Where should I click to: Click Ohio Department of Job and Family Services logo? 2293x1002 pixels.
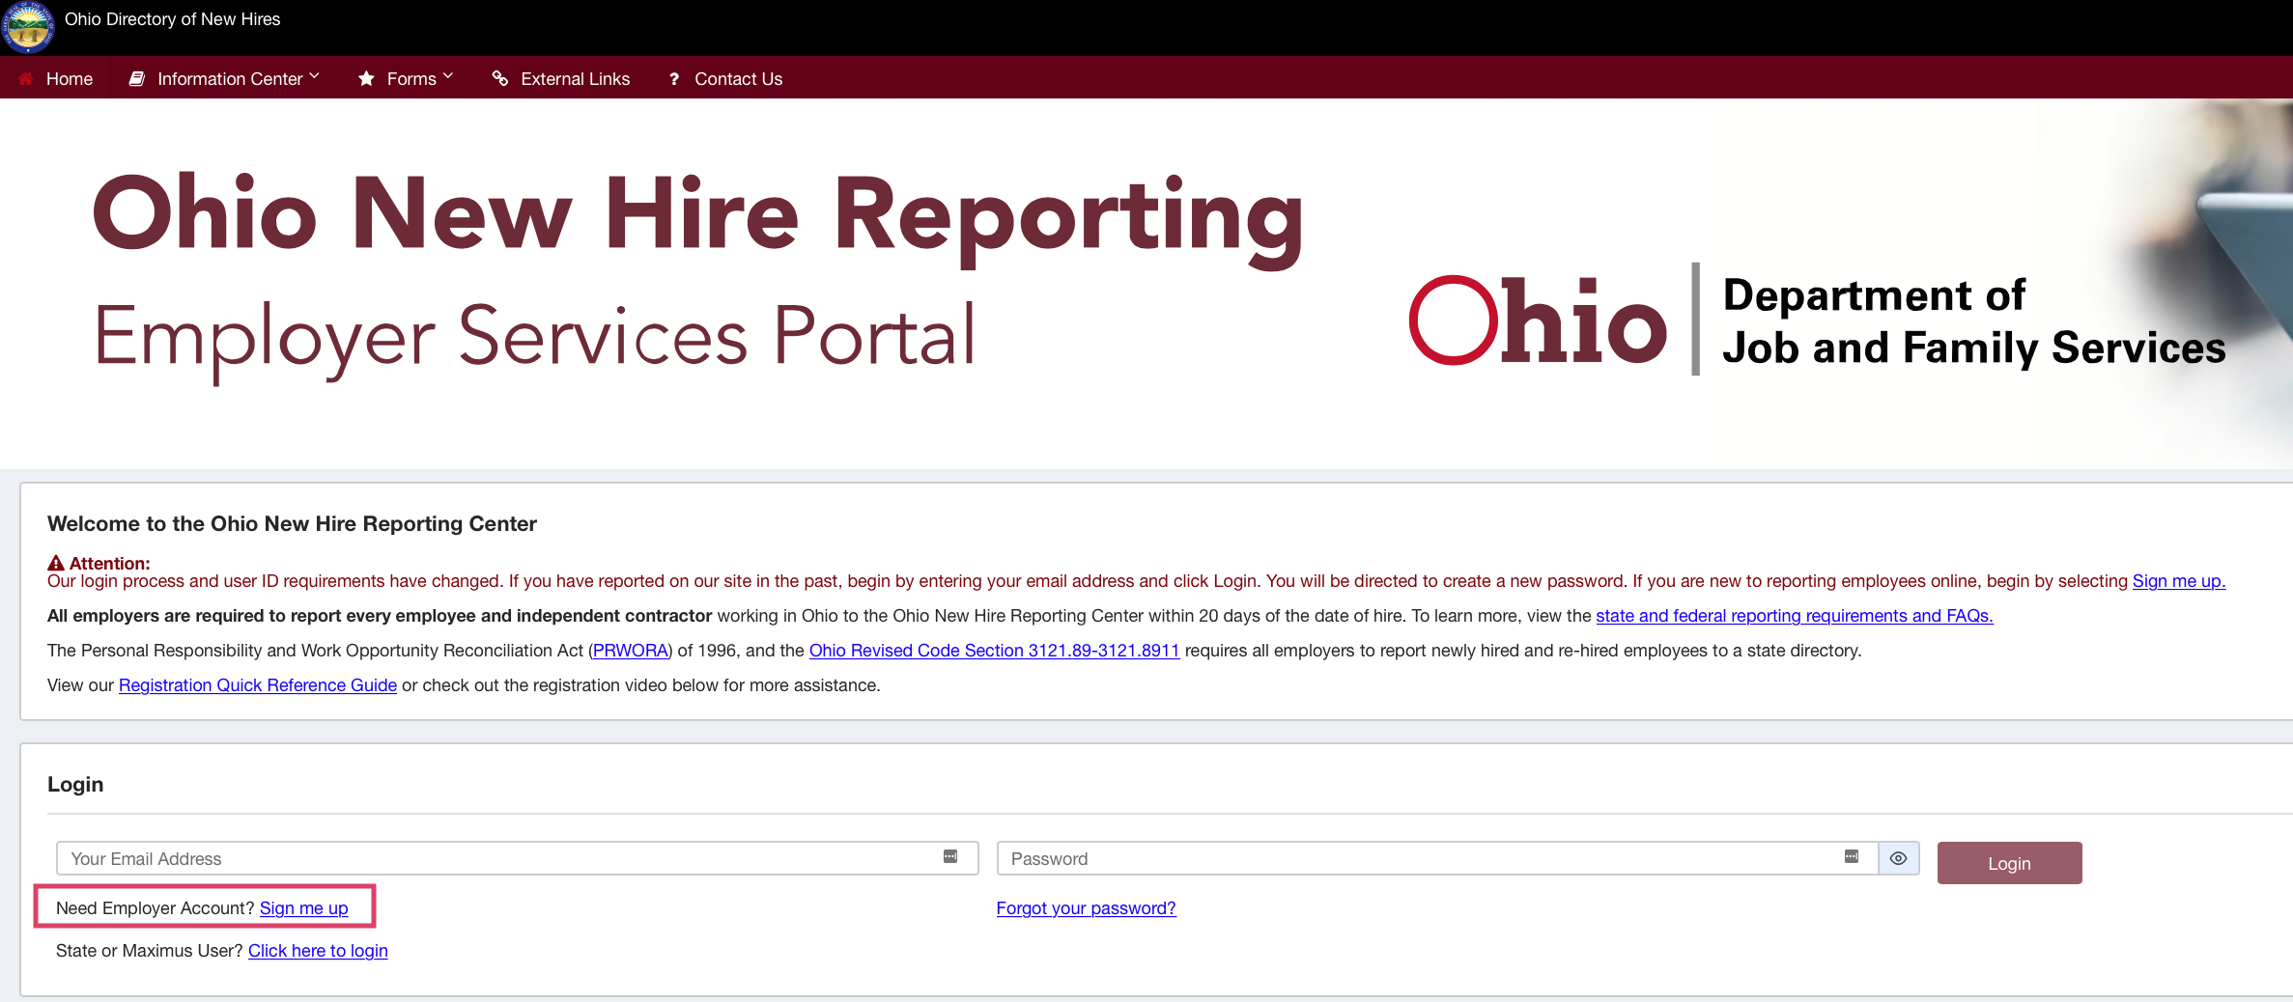pyautogui.click(x=1817, y=320)
